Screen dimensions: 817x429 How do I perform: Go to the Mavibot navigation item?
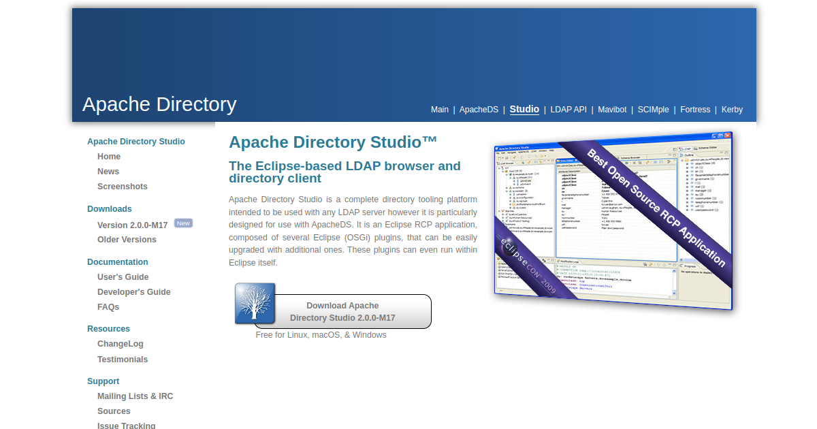[612, 110]
